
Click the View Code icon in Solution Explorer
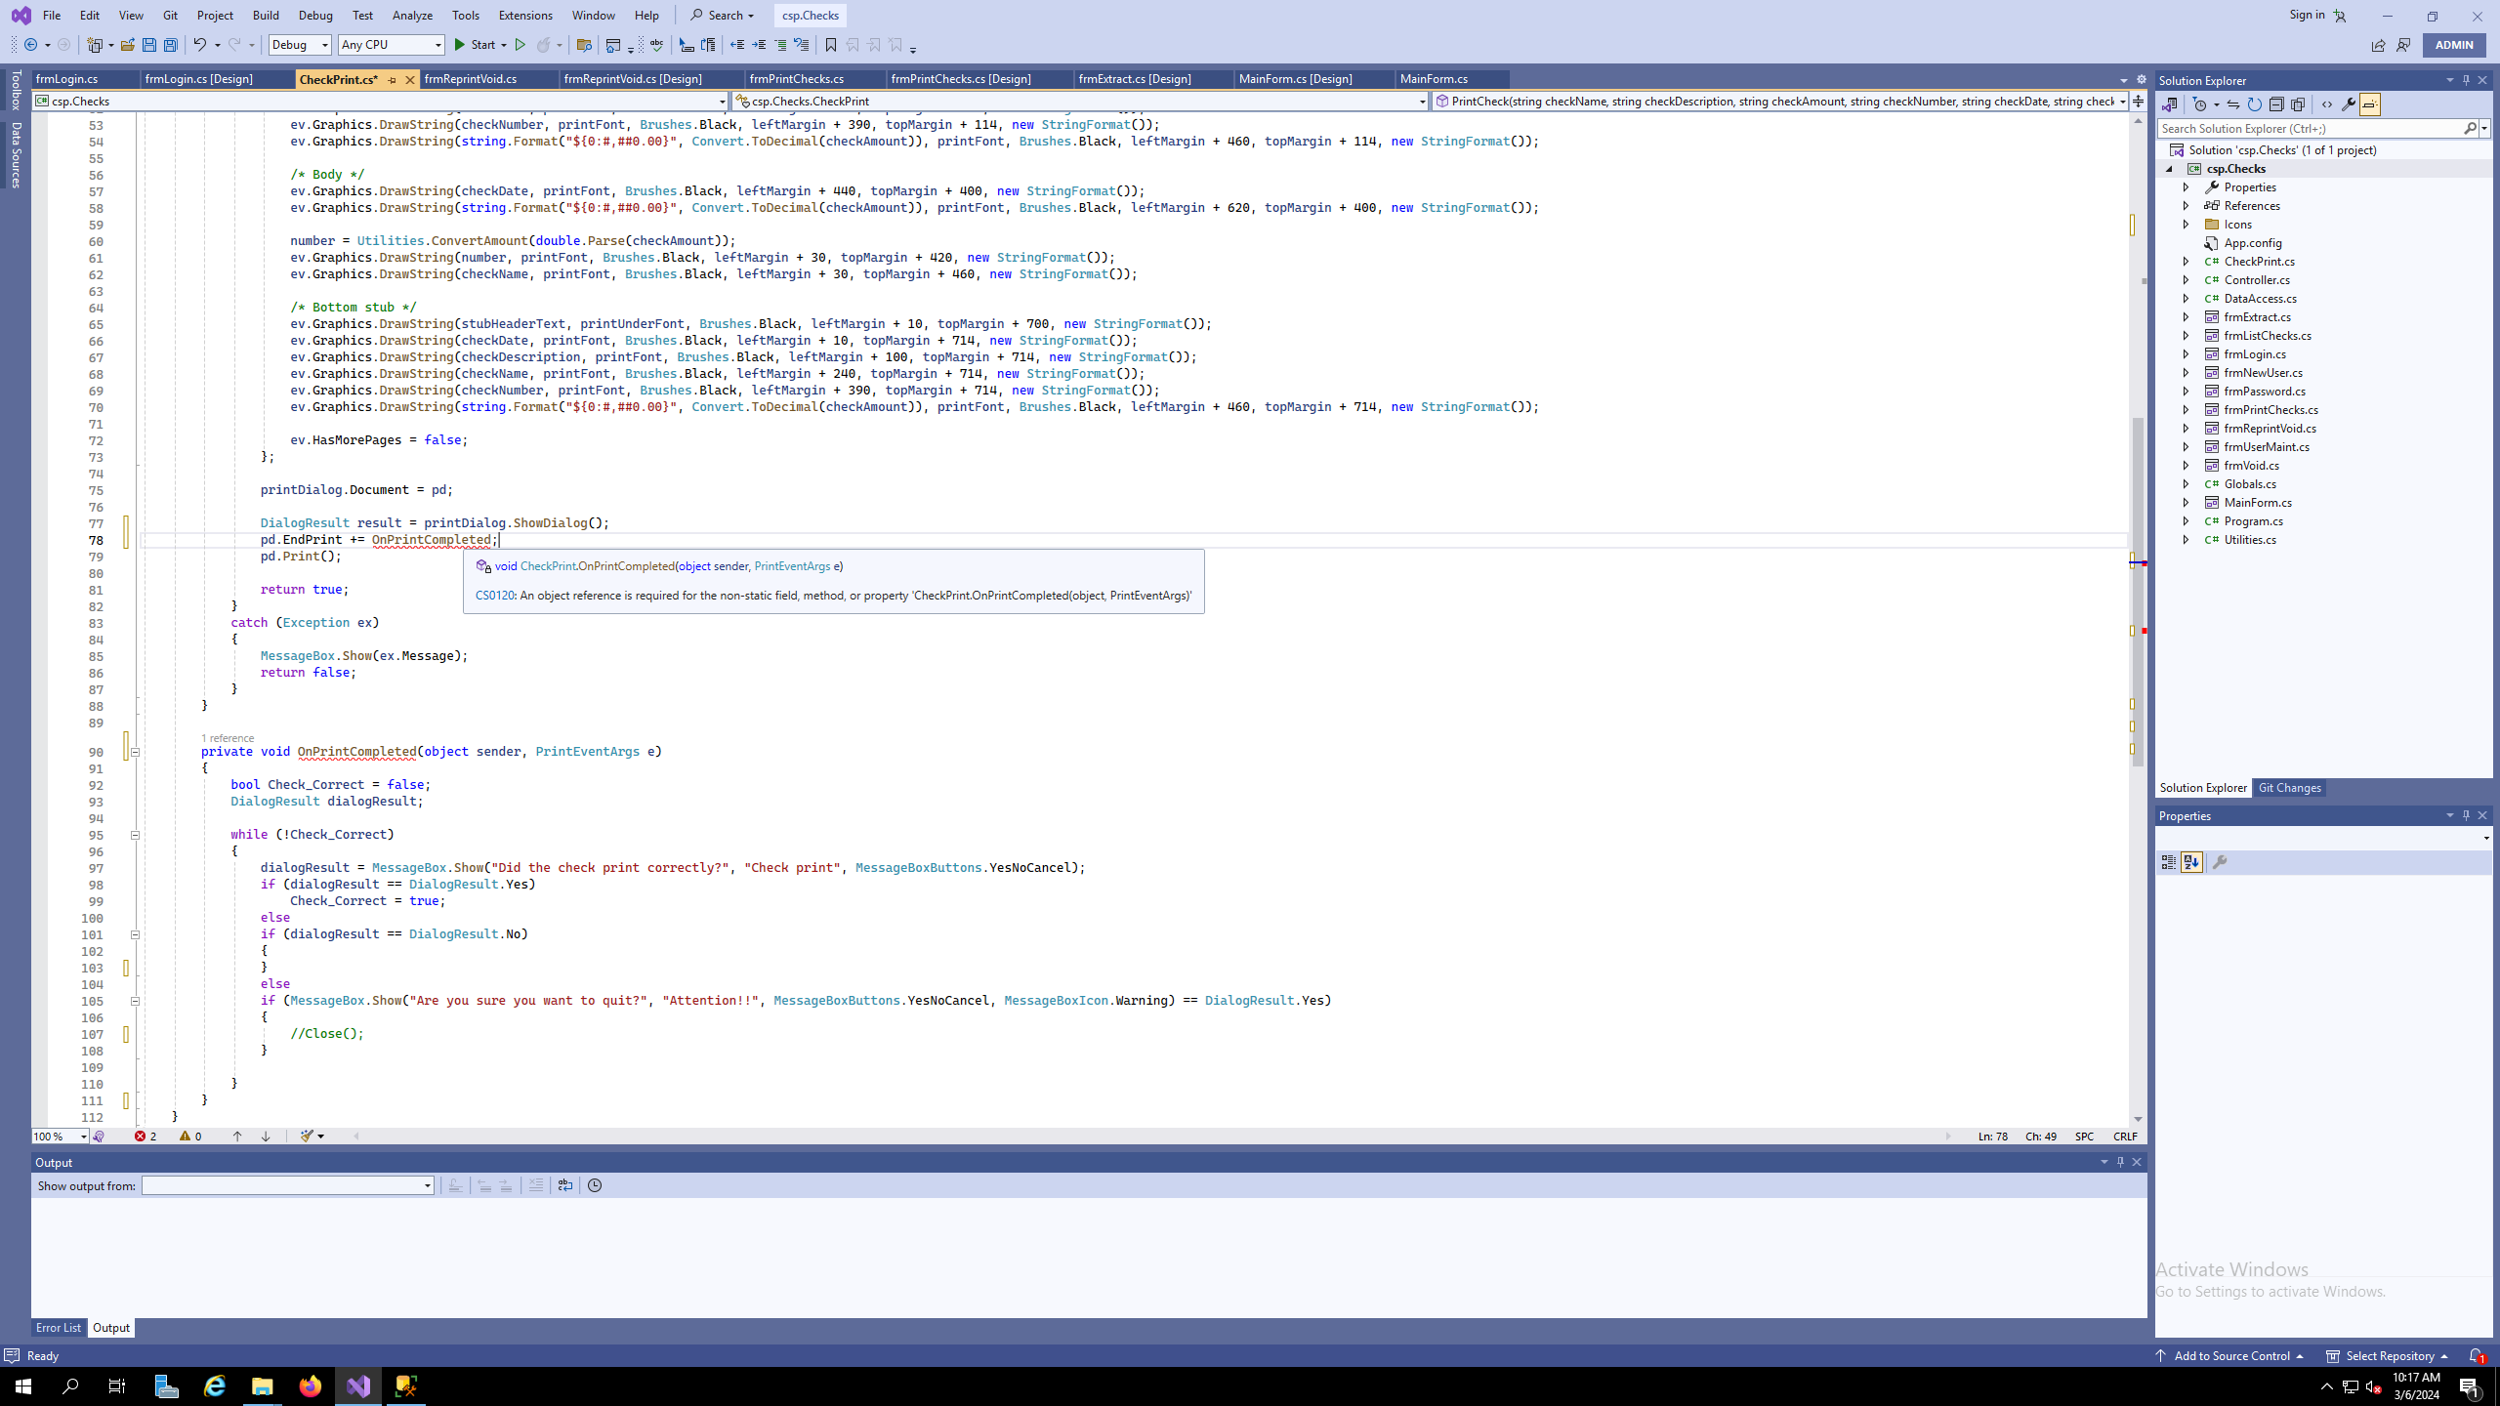[x=2326, y=104]
